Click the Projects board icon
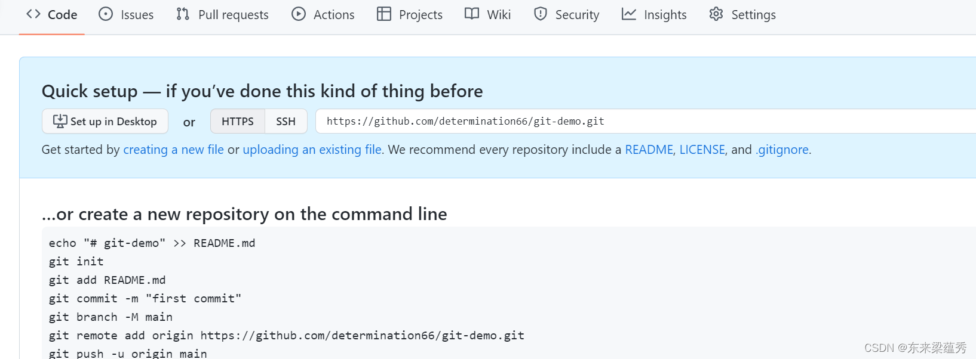This screenshot has height=359, width=976. click(383, 14)
